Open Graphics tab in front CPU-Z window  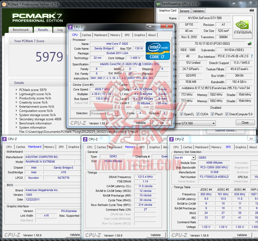[x=139, y=35]
